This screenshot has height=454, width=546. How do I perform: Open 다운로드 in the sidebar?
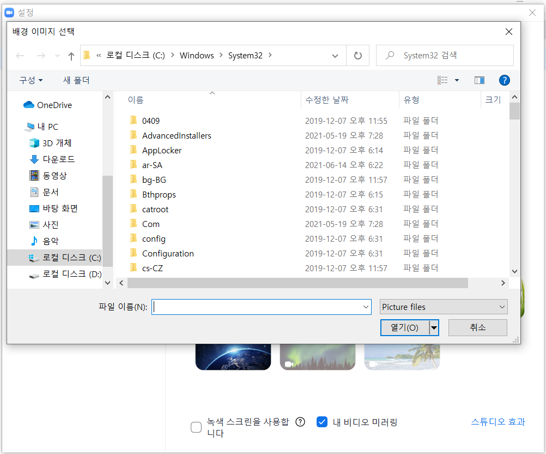pyautogui.click(x=52, y=159)
